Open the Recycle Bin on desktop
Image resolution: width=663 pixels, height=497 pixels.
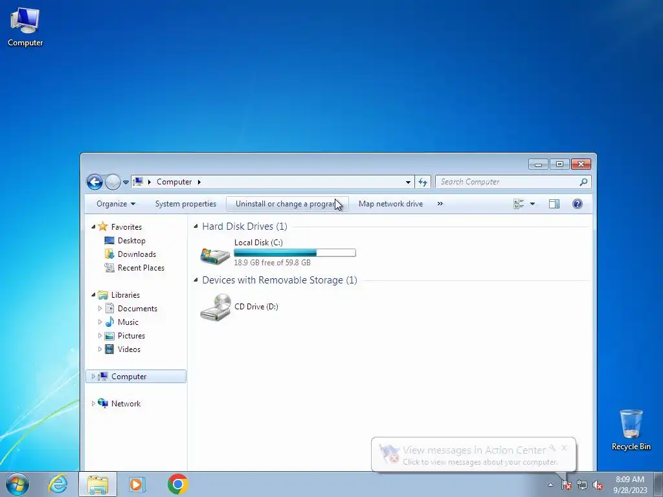click(x=631, y=430)
